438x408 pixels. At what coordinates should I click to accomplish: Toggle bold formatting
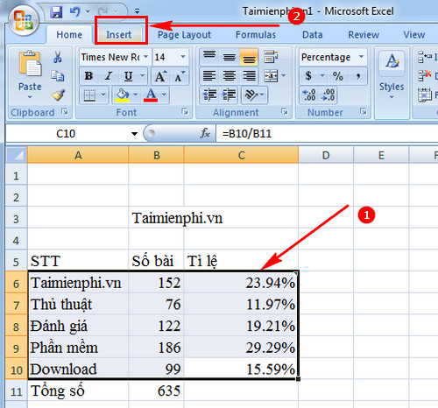pyautogui.click(x=88, y=76)
